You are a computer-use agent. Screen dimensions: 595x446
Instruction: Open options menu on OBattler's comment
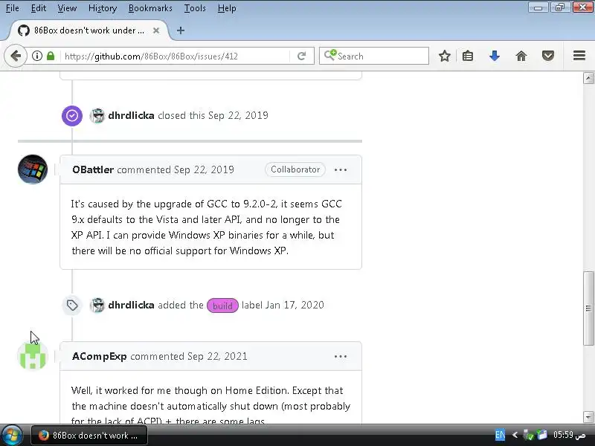(x=341, y=169)
